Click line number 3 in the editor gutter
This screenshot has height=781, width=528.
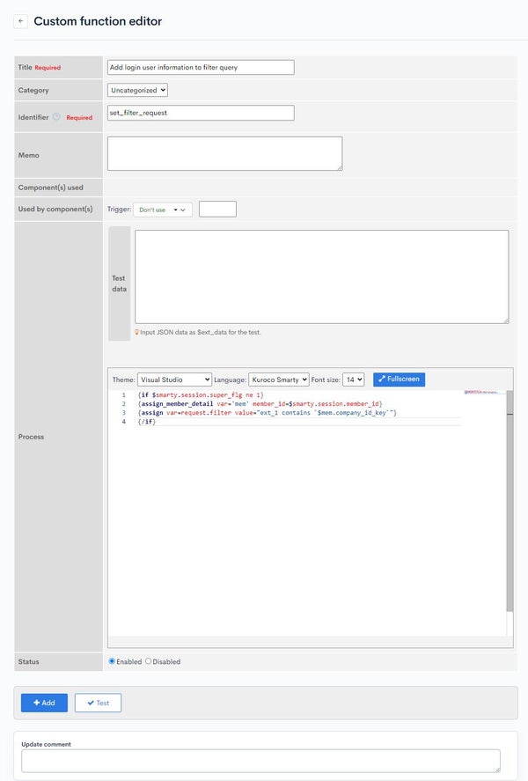[x=123, y=413]
